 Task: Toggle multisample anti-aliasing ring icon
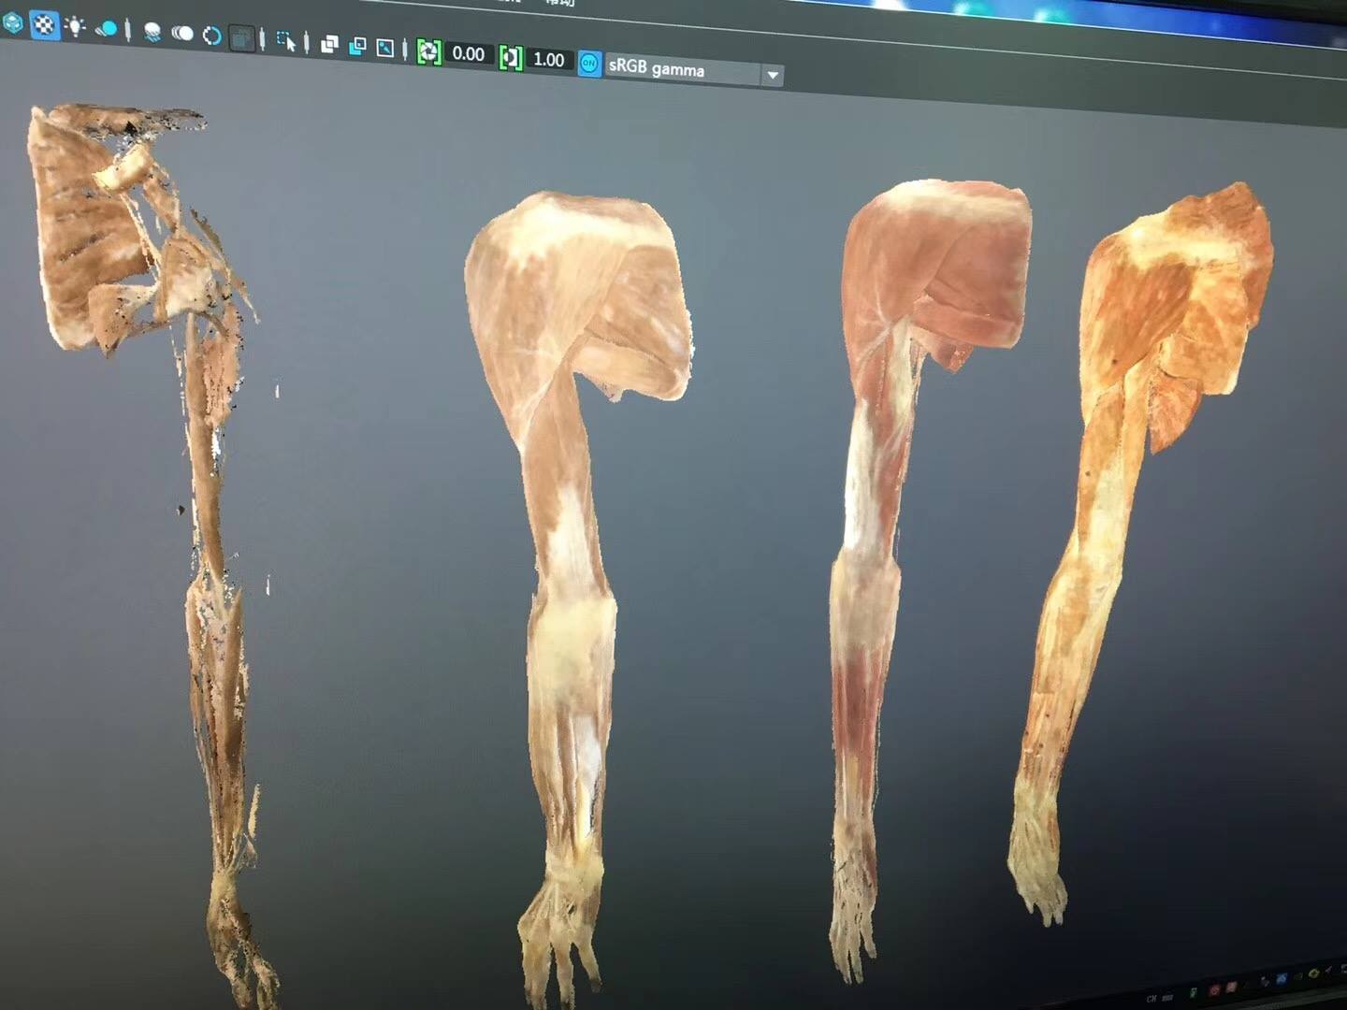(211, 36)
